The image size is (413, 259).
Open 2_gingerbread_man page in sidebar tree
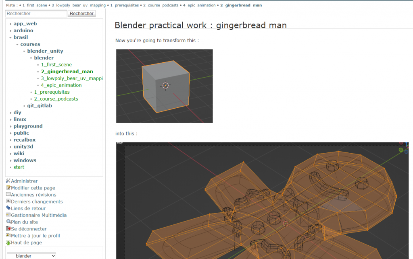tap(67, 72)
